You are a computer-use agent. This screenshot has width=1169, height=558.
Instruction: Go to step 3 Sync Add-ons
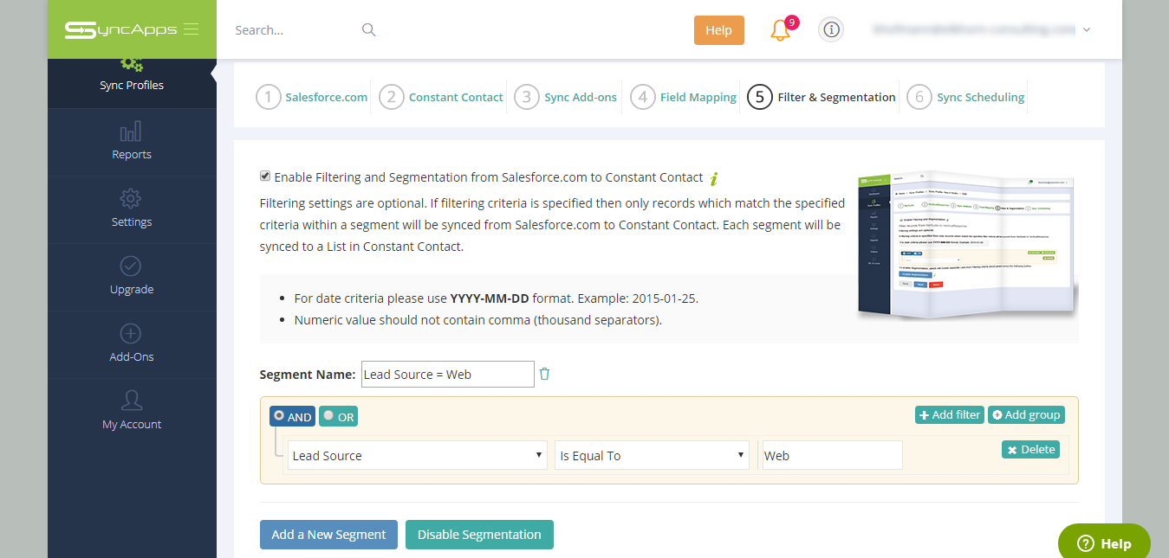pos(566,97)
